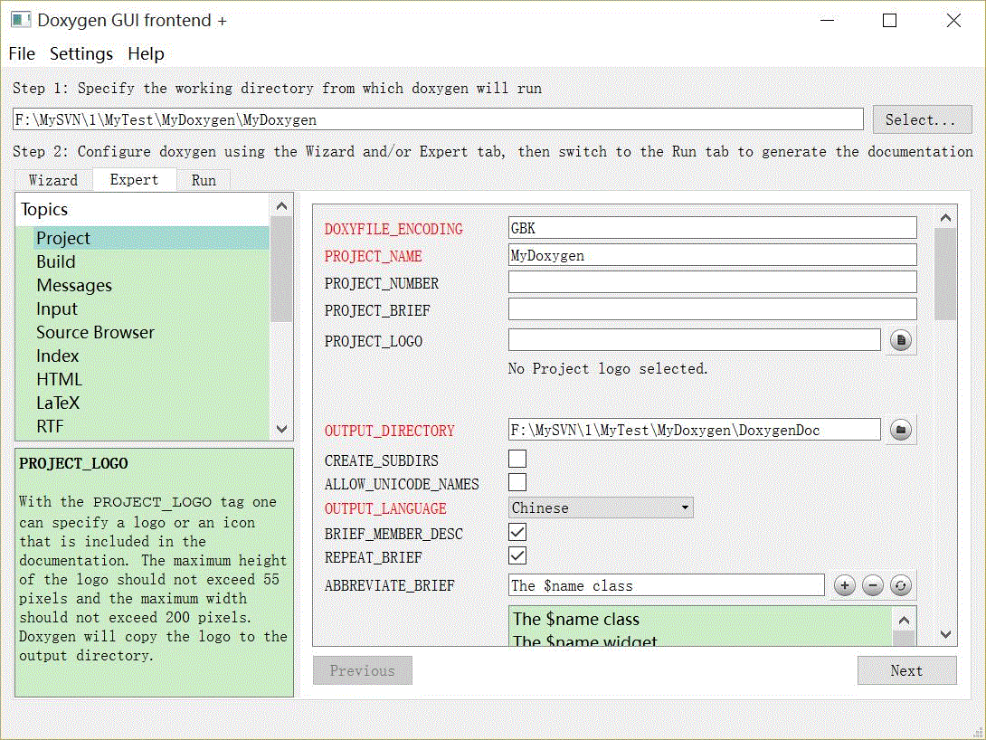Click the Doxygen app icon in title bar
Viewport: 986px width, 740px height.
[20, 20]
